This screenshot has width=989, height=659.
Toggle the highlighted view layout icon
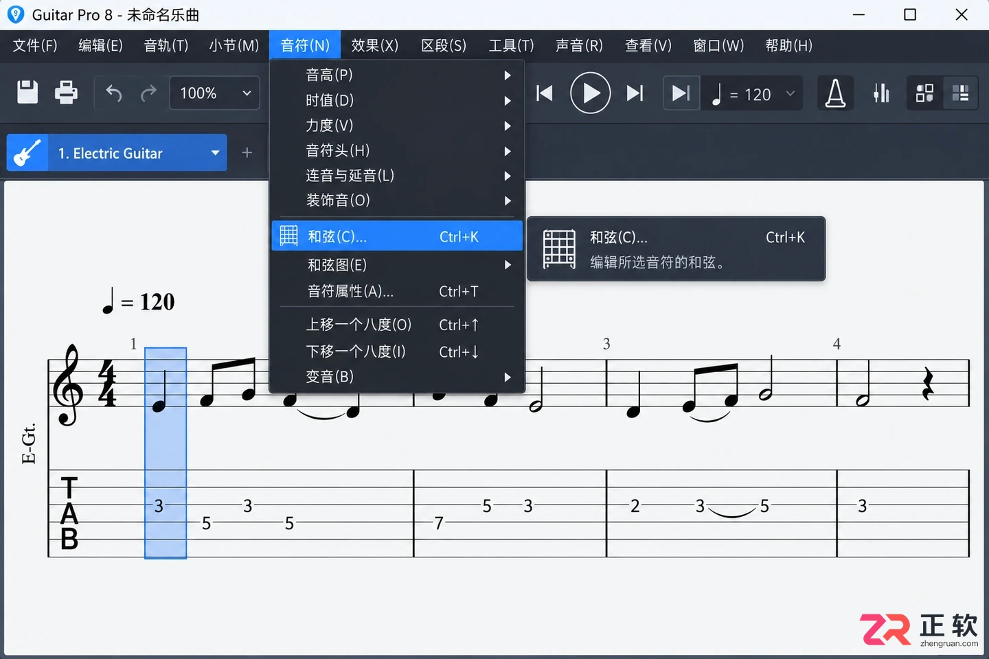(960, 93)
